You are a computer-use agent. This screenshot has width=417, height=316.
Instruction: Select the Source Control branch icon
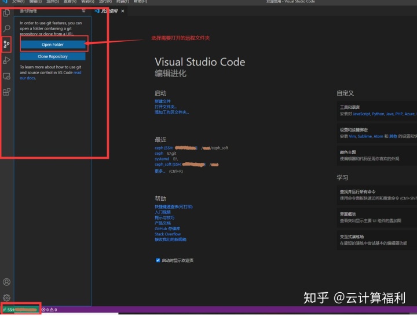click(x=6, y=44)
